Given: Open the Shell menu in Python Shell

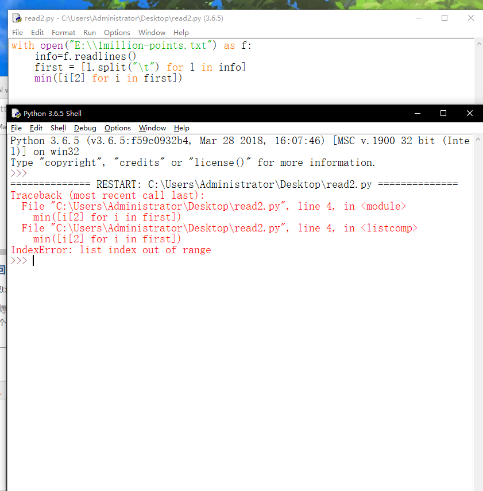Looking at the screenshot, I should point(57,127).
